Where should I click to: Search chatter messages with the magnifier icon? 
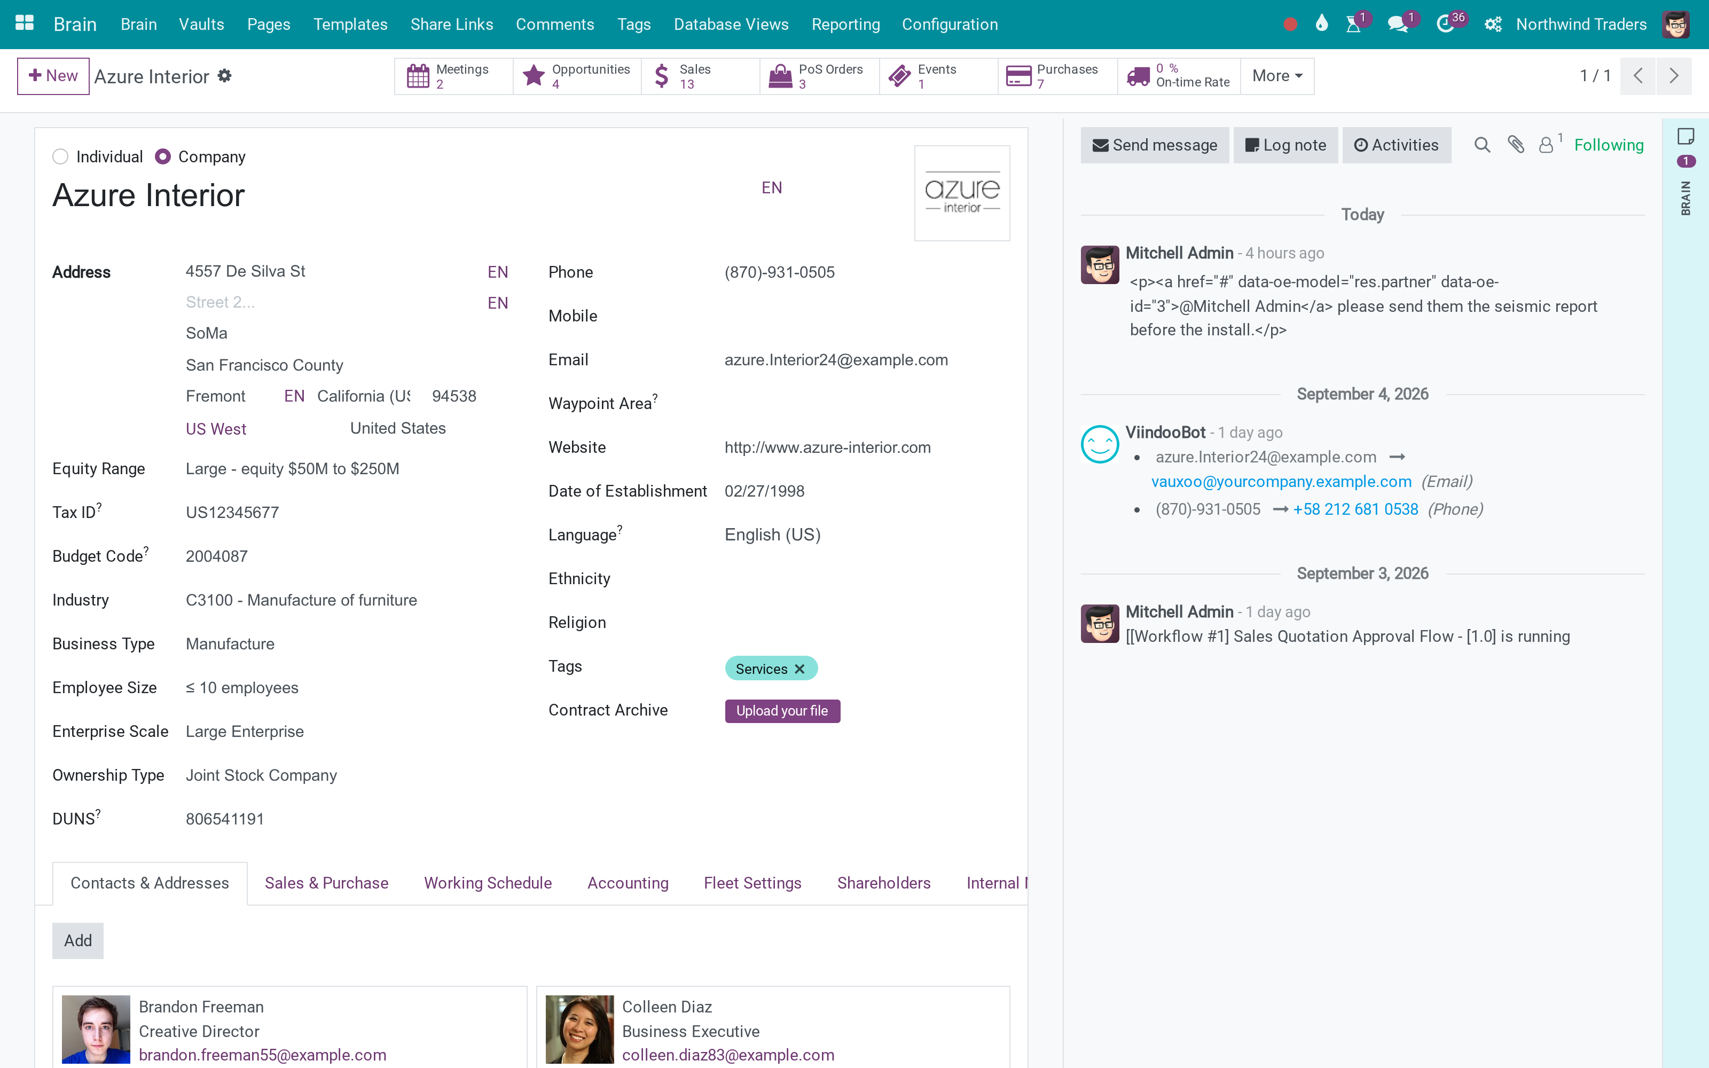point(1483,145)
